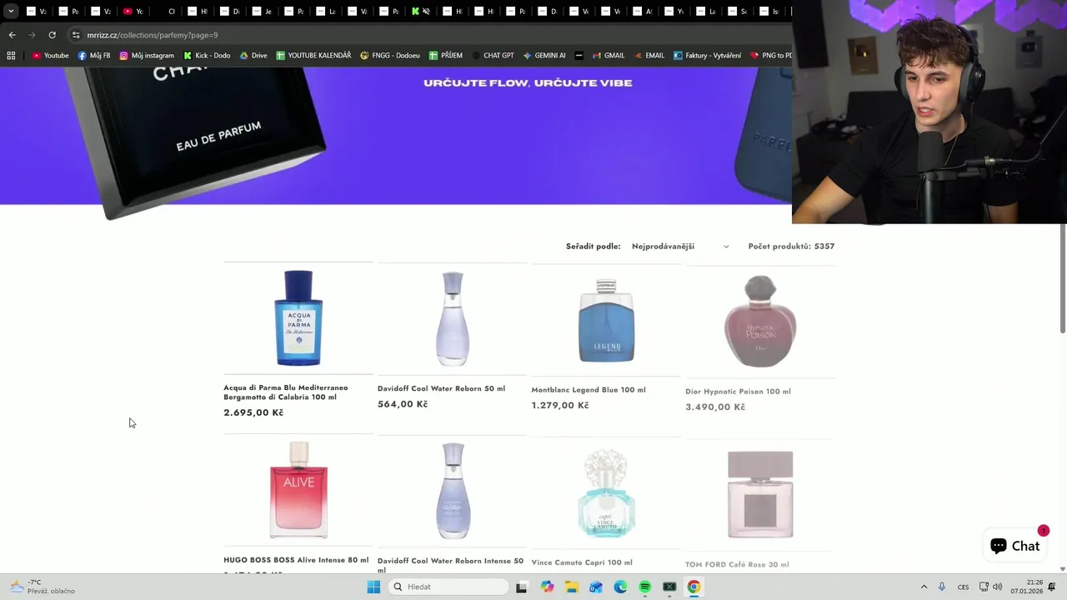Open Acqua di Parma Blu Mediterraneo product link

click(286, 392)
